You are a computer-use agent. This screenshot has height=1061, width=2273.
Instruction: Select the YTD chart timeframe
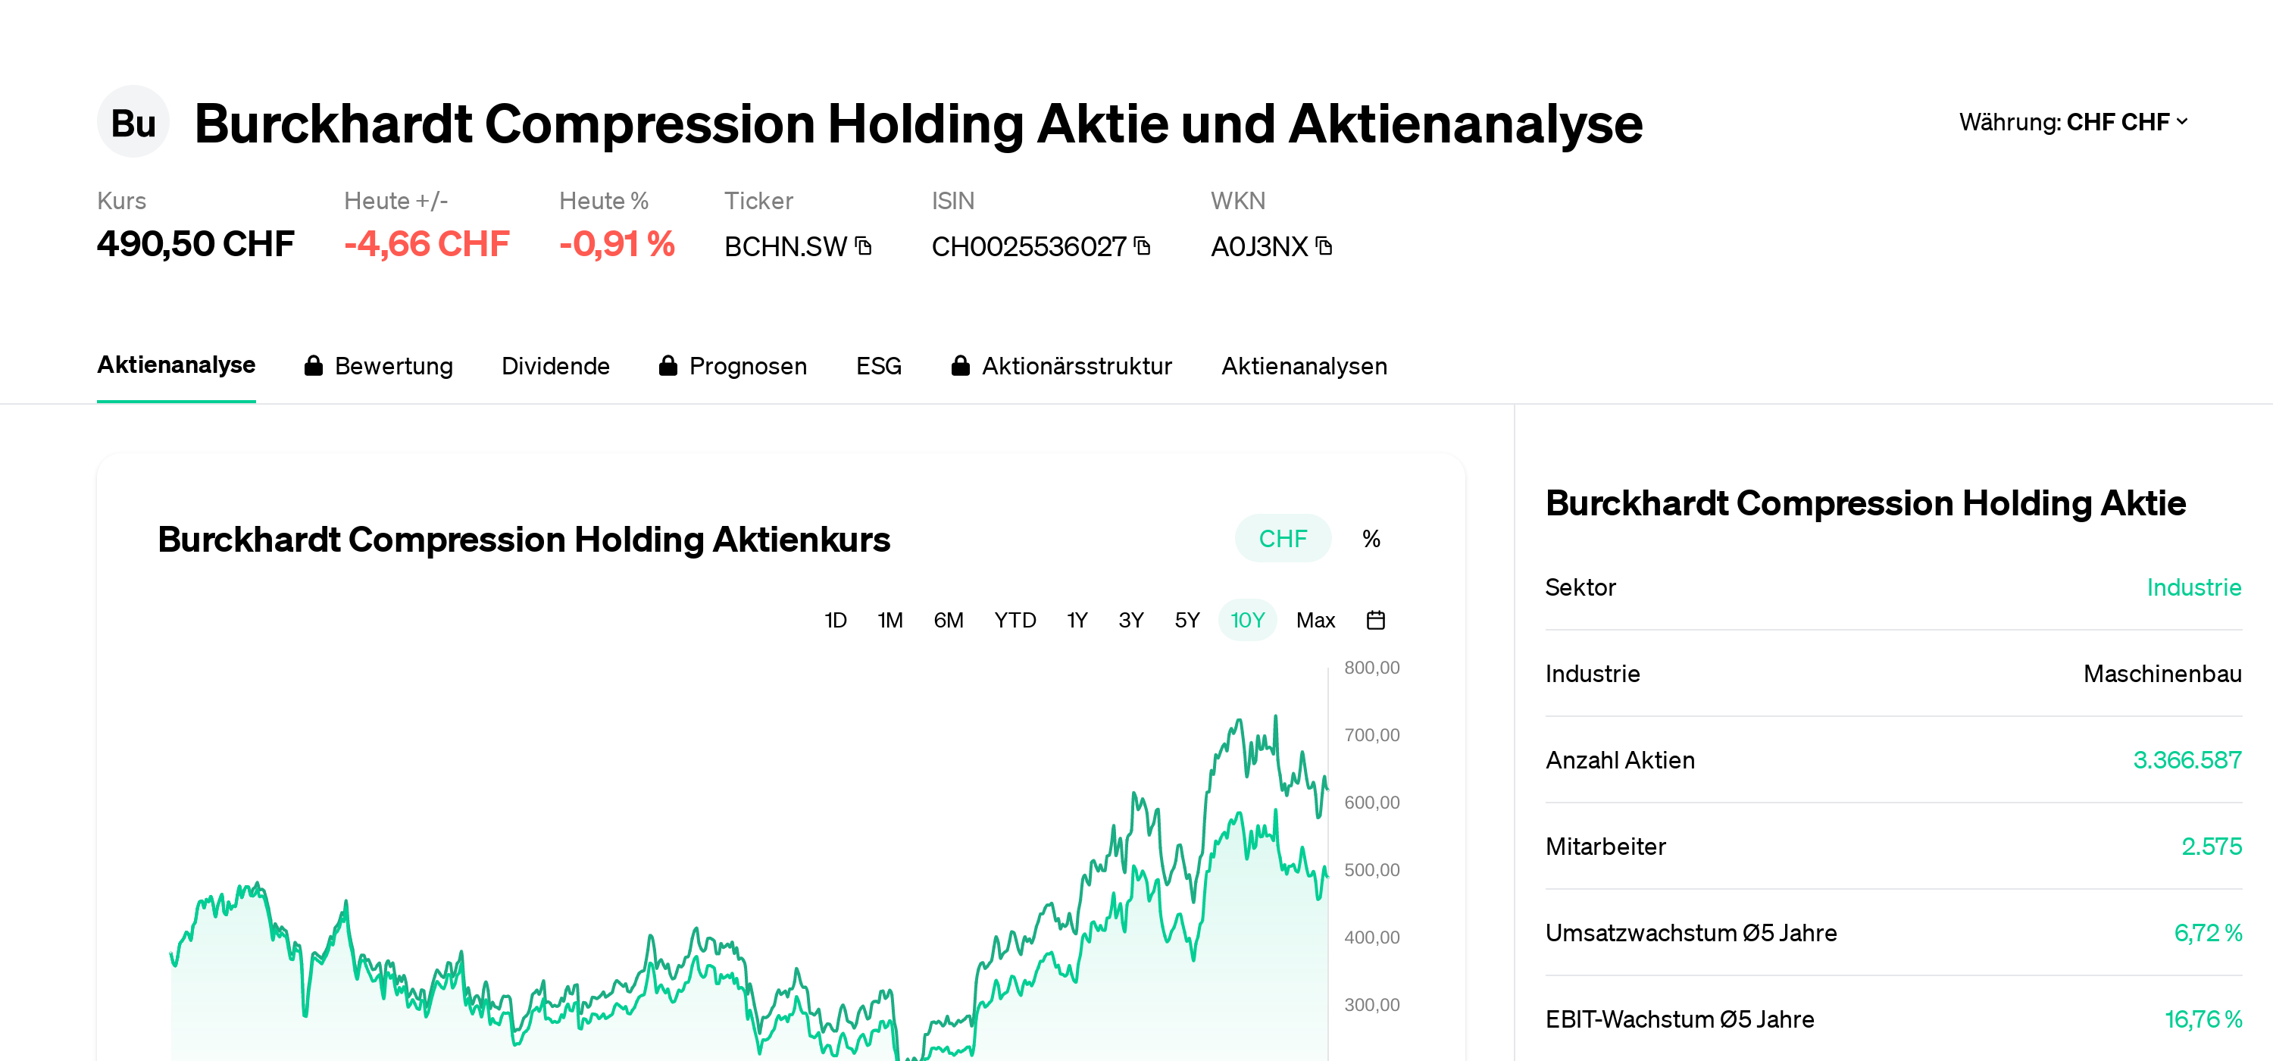point(1015,620)
